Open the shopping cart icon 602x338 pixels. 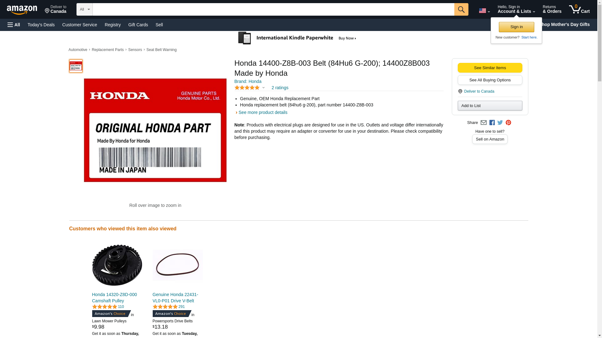coord(579,9)
